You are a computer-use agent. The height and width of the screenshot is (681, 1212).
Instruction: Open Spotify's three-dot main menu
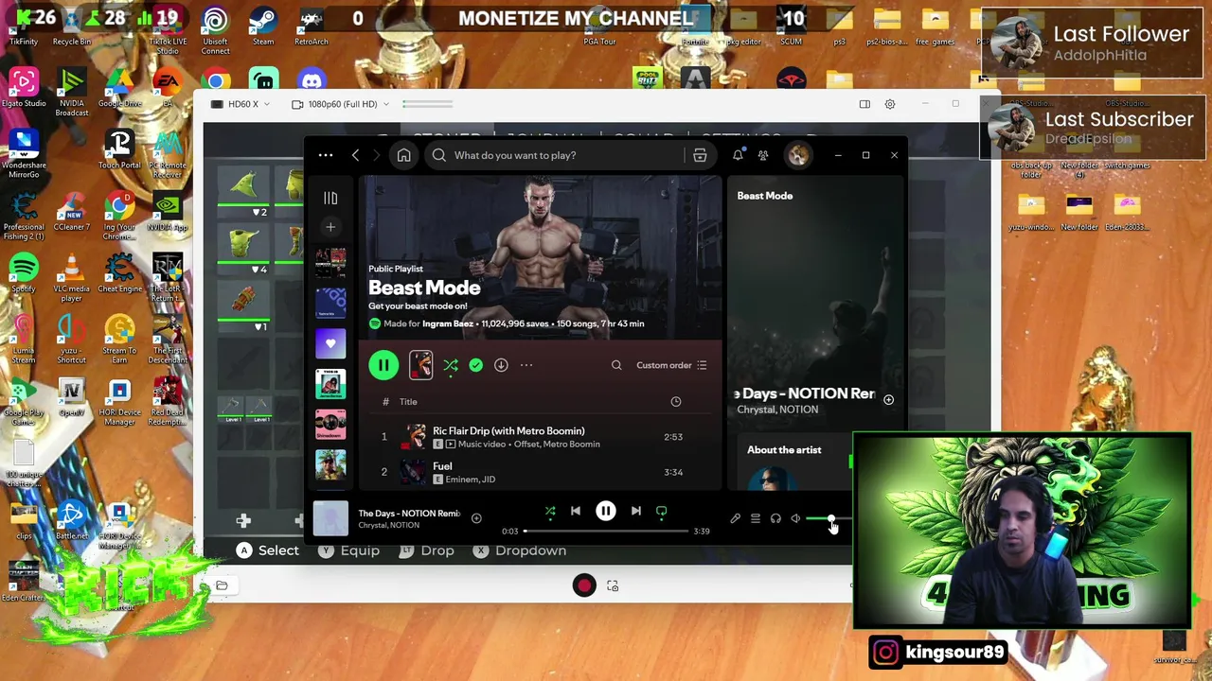tap(326, 155)
